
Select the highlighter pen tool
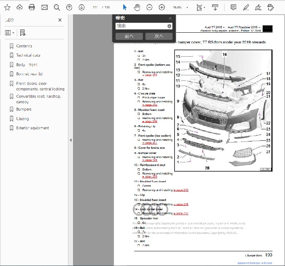pos(246,7)
